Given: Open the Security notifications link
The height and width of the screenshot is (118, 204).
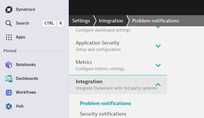Looking at the screenshot, I should tap(103, 114).
